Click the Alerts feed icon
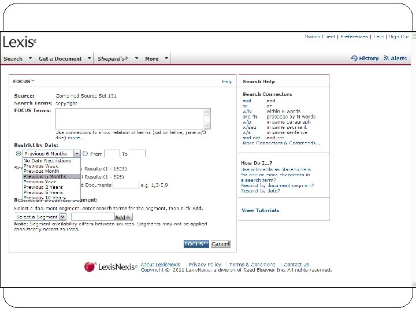The image size is (416, 312). (x=387, y=58)
